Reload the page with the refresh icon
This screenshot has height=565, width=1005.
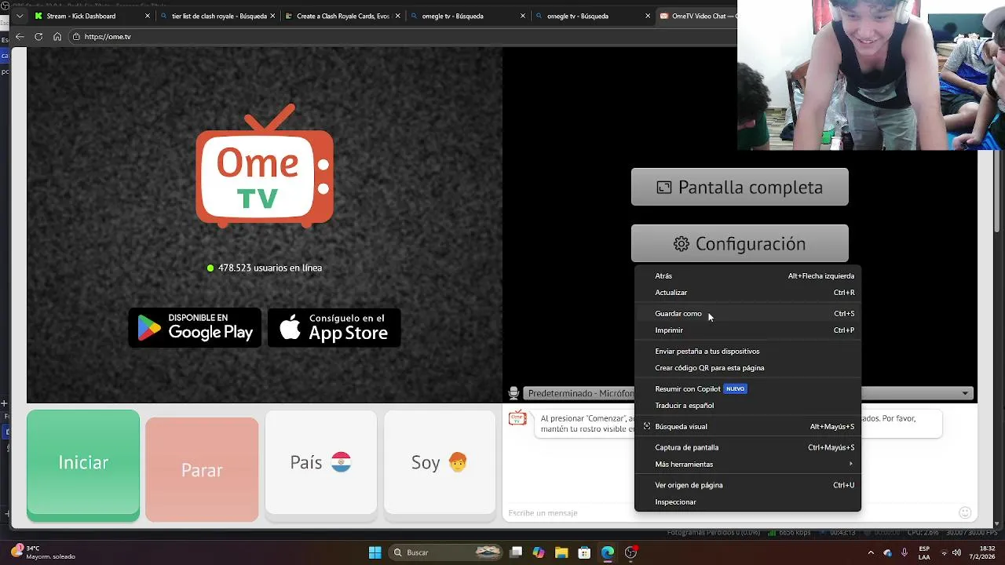click(x=38, y=37)
